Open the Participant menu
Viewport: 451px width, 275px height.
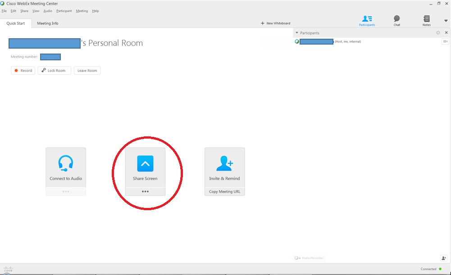tap(64, 11)
